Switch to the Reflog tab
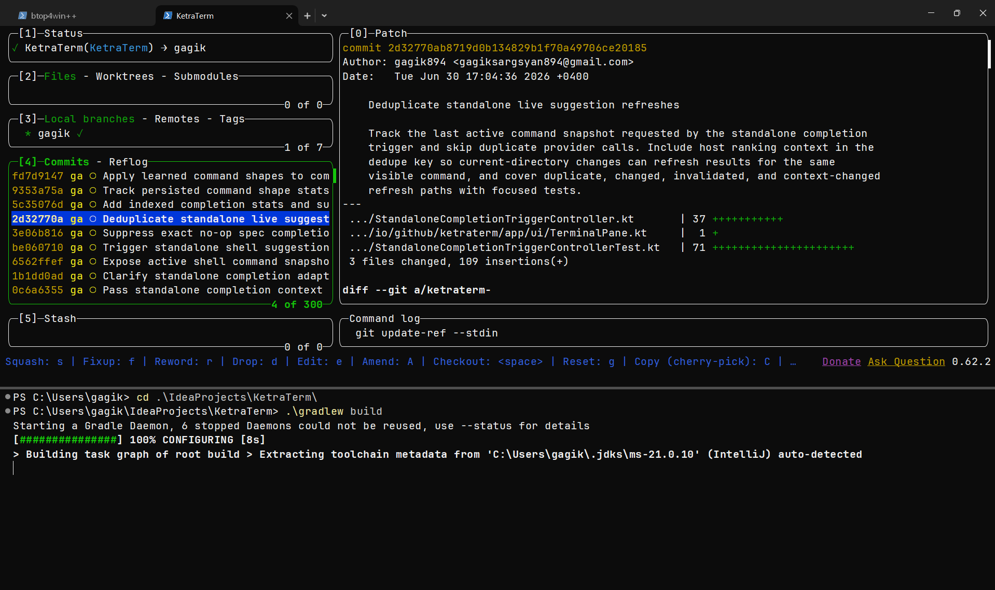The image size is (995, 590). [128, 162]
